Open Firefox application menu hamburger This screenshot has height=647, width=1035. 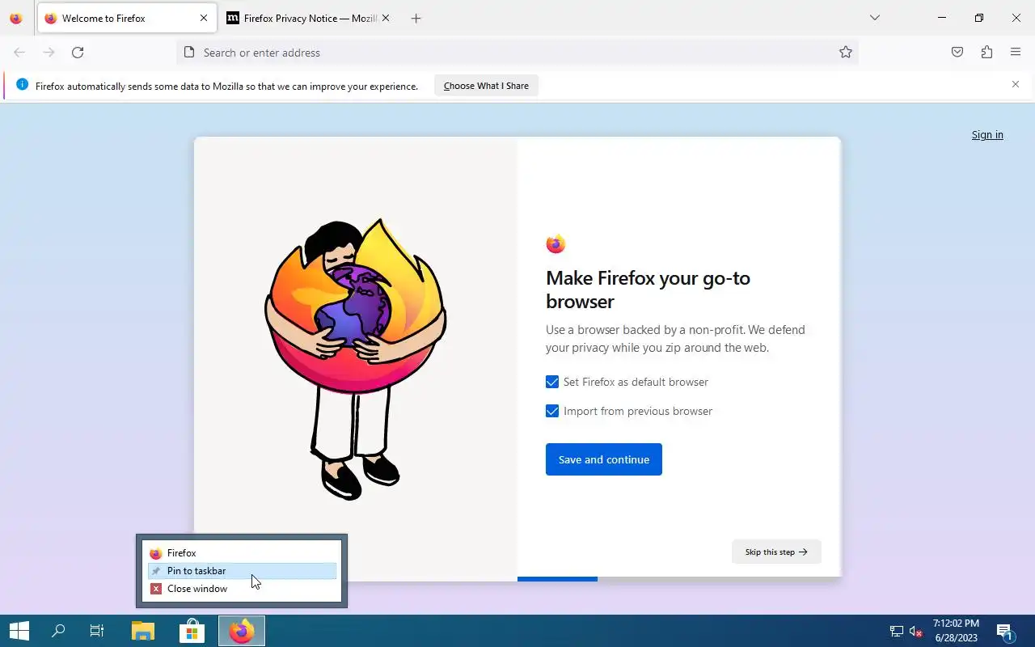click(x=1016, y=53)
